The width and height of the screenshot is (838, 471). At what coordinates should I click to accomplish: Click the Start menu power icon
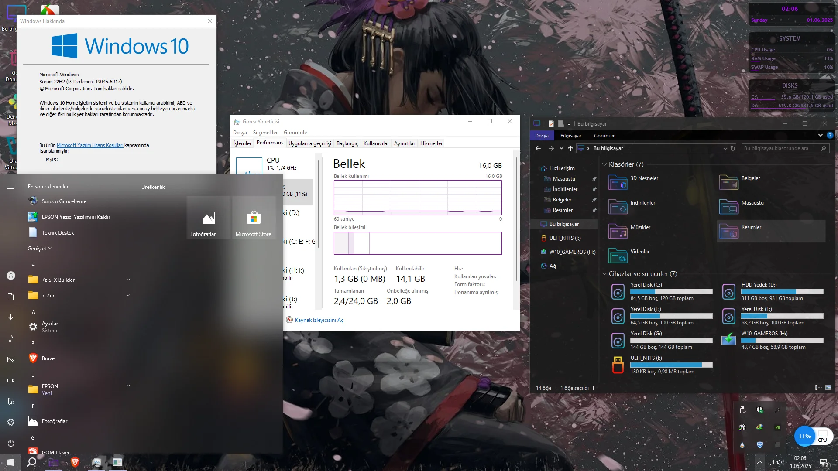coord(11,443)
